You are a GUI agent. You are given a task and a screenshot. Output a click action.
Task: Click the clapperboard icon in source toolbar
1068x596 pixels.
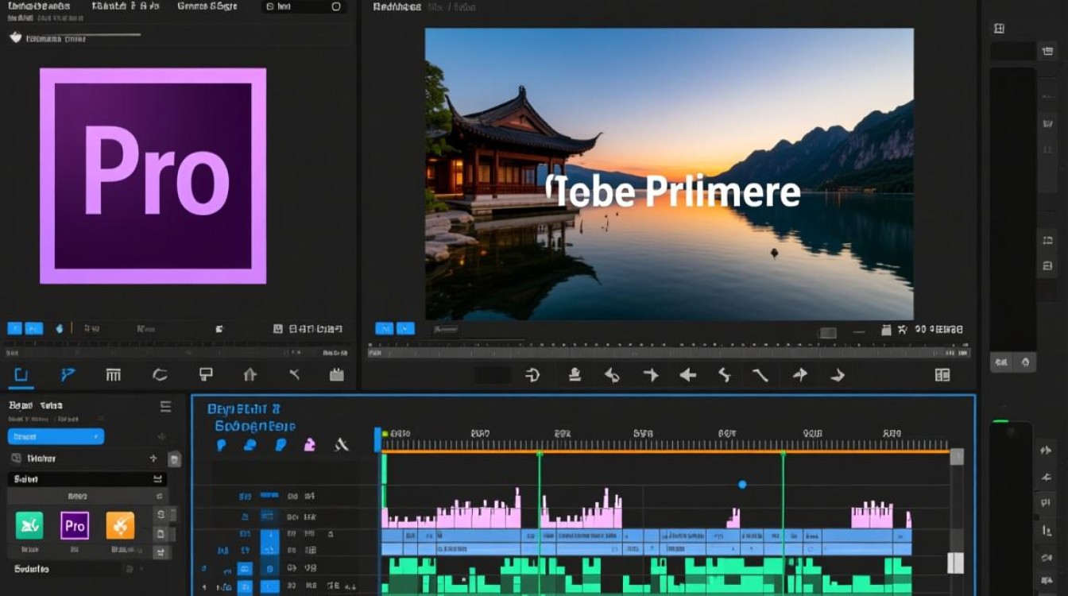(x=336, y=375)
